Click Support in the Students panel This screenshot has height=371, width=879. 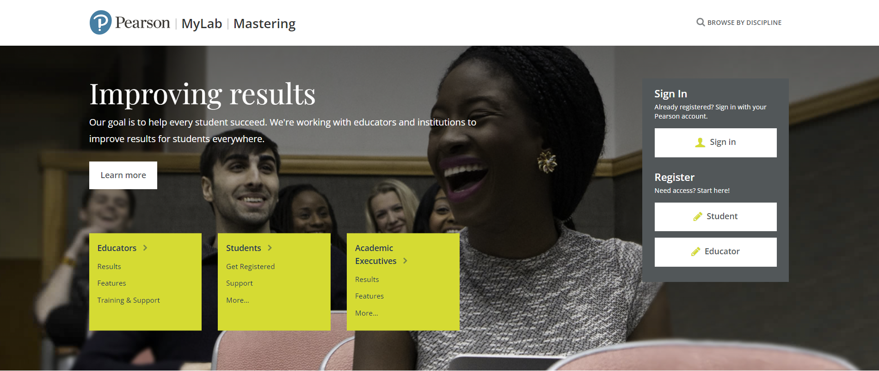[x=239, y=283]
